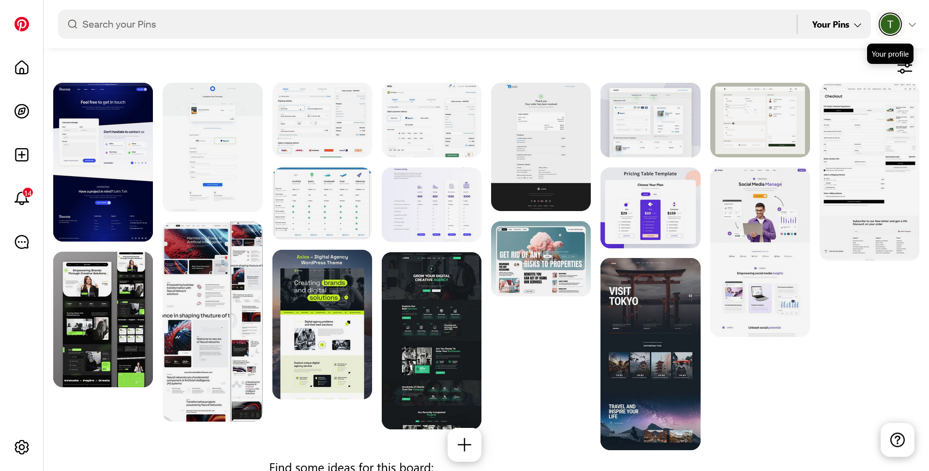Click the green T profile avatar
Screen dimensions: 929x471
pyautogui.click(x=890, y=25)
